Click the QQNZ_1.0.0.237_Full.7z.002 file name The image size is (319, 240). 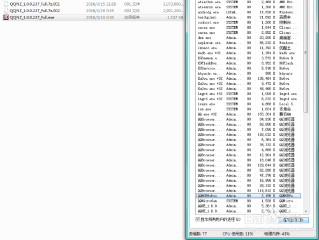click(35, 11)
